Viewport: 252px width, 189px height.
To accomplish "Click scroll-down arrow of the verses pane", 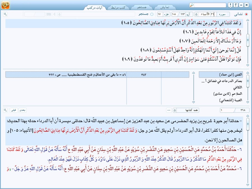I will point(248,65).
